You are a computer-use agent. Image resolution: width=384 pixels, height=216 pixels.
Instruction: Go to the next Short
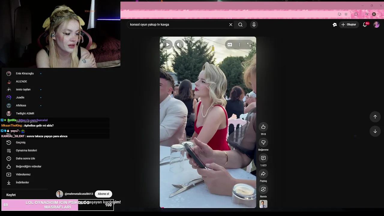tap(375, 131)
